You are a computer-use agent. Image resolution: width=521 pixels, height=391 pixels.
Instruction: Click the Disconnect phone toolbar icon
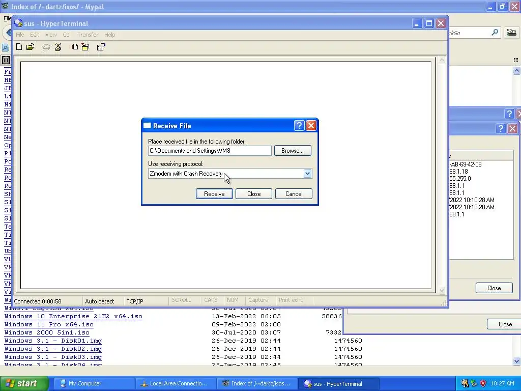[58, 47]
